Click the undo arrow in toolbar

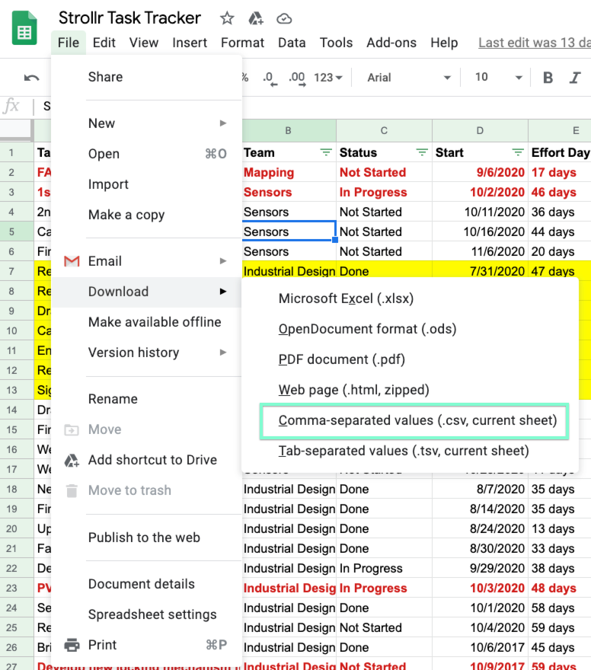(31, 78)
